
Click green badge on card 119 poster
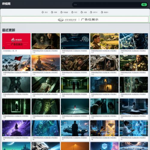33,48
